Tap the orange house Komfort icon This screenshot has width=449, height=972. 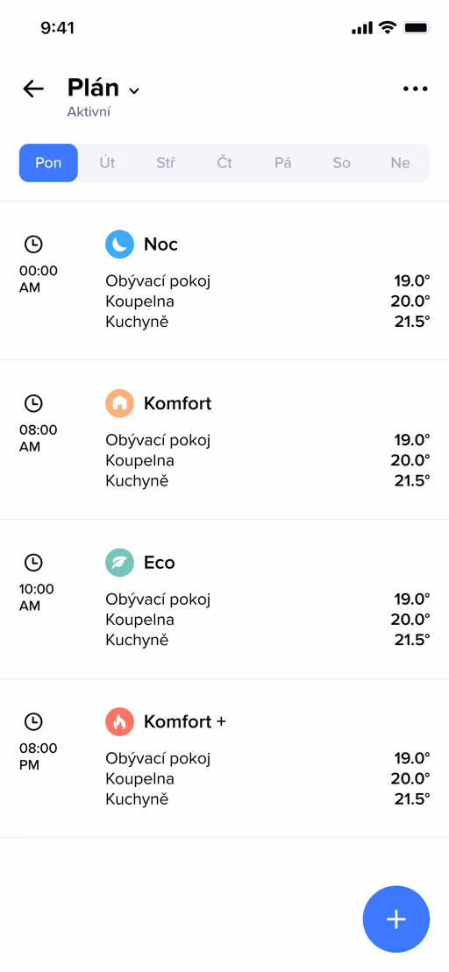pos(119,403)
